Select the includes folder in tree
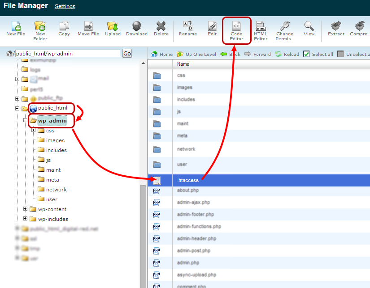Image resolution: width=370 pixels, height=288 pixels. [57, 150]
